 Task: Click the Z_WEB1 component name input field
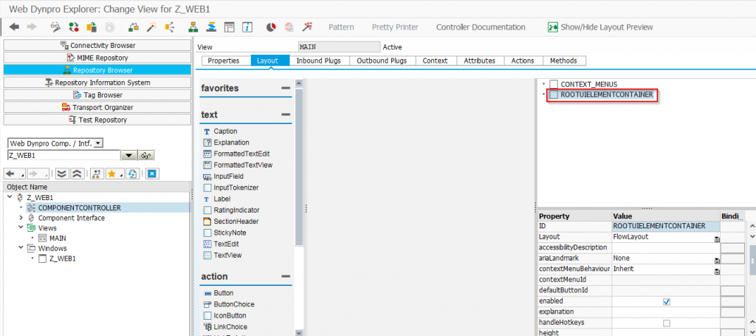(63, 155)
